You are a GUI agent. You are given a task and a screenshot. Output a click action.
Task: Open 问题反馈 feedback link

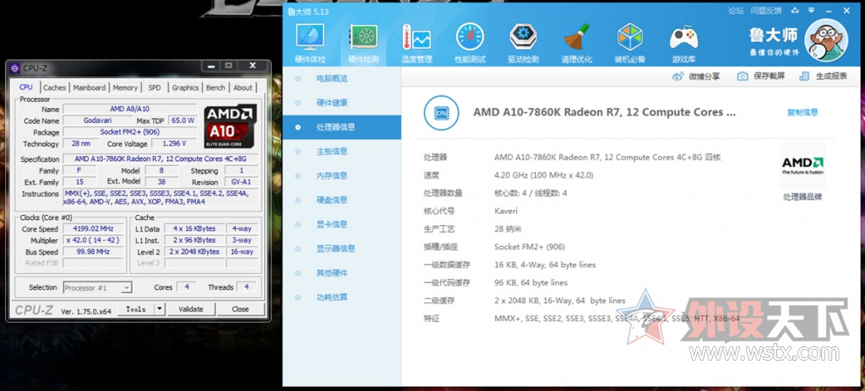pyautogui.click(x=765, y=10)
